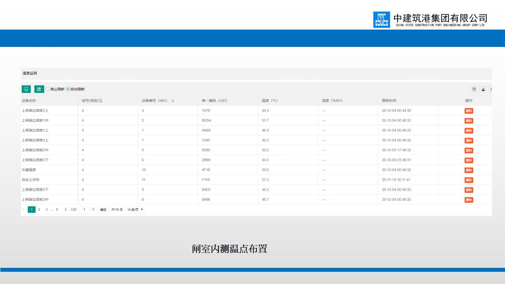Click the page number input field
The height and width of the screenshot is (284, 505).
pyautogui.click(x=84, y=210)
